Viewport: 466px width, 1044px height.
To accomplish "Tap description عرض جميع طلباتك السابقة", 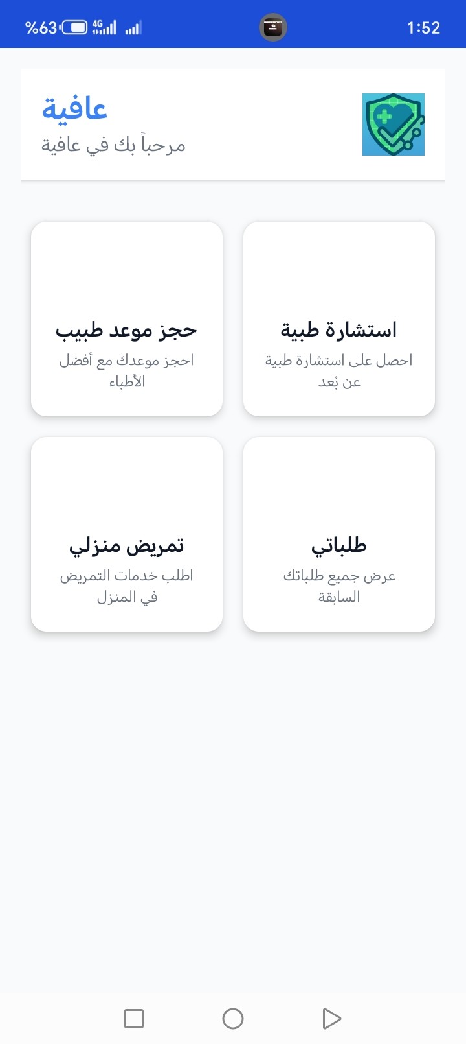I will pos(338,586).
